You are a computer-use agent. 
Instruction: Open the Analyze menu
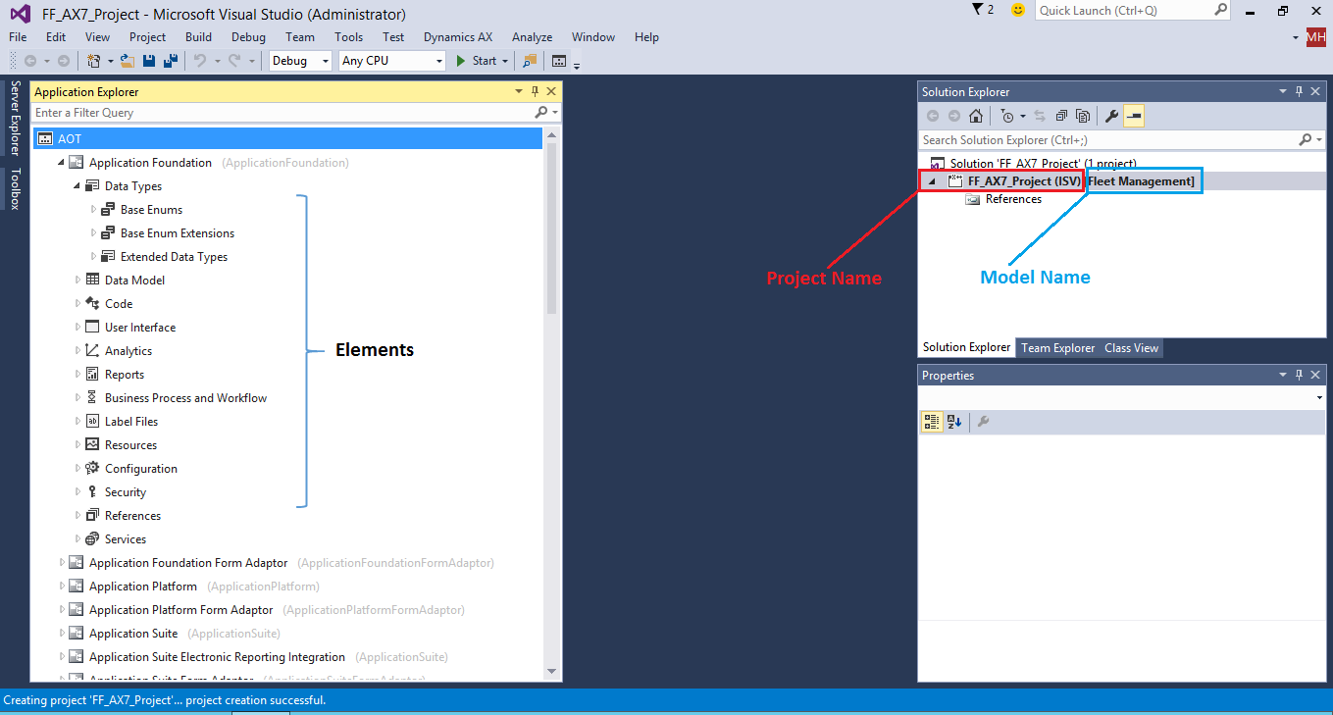(x=532, y=37)
